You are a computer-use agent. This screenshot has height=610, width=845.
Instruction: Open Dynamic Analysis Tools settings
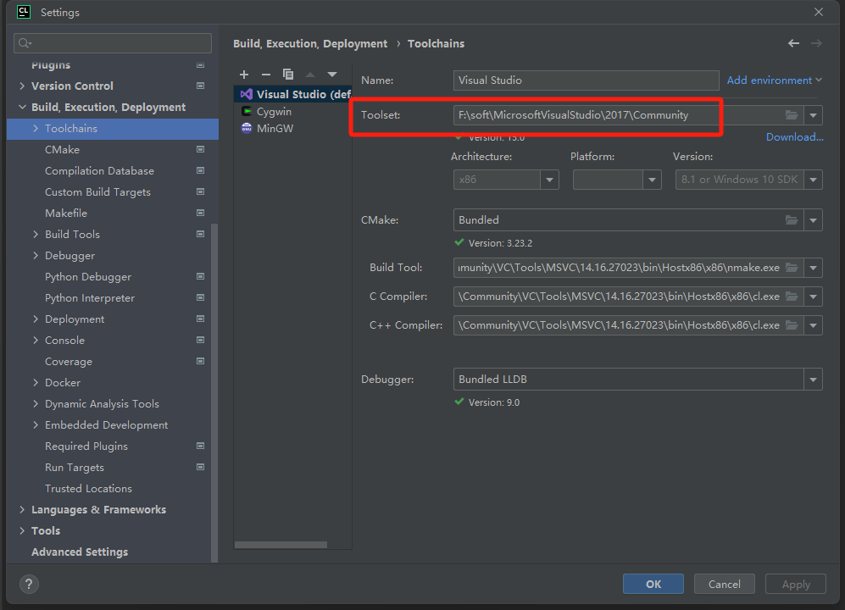coord(102,403)
